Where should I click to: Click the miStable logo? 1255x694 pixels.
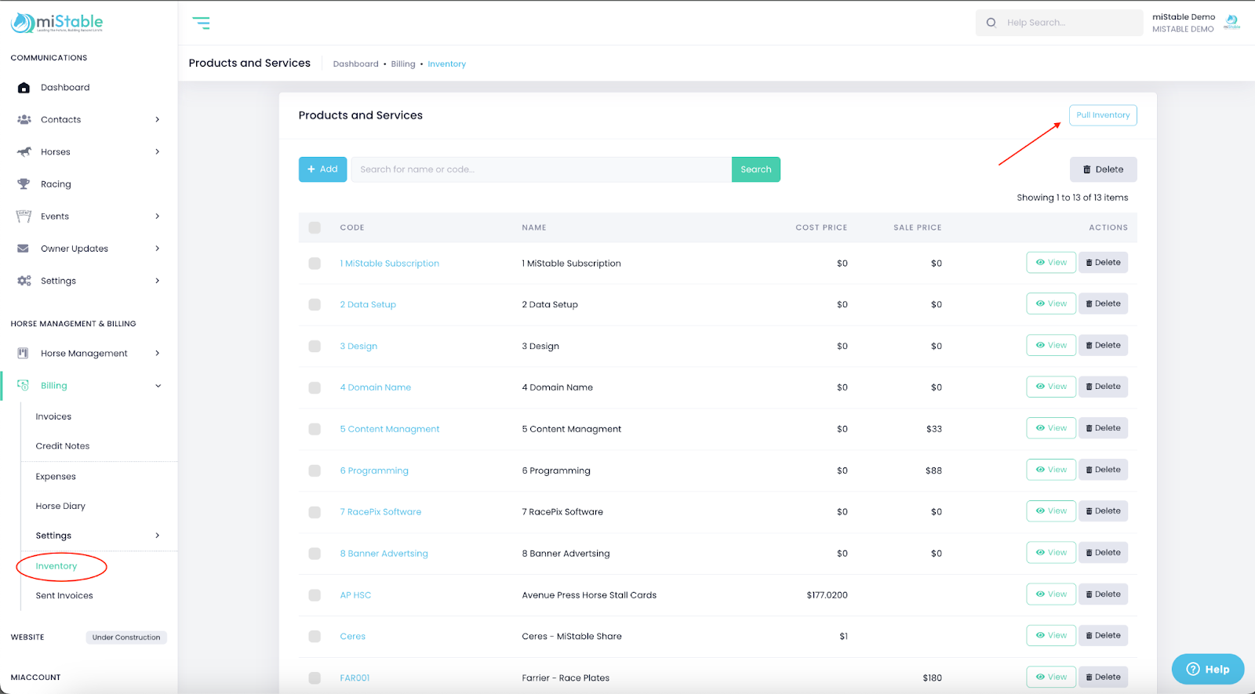pos(56,23)
